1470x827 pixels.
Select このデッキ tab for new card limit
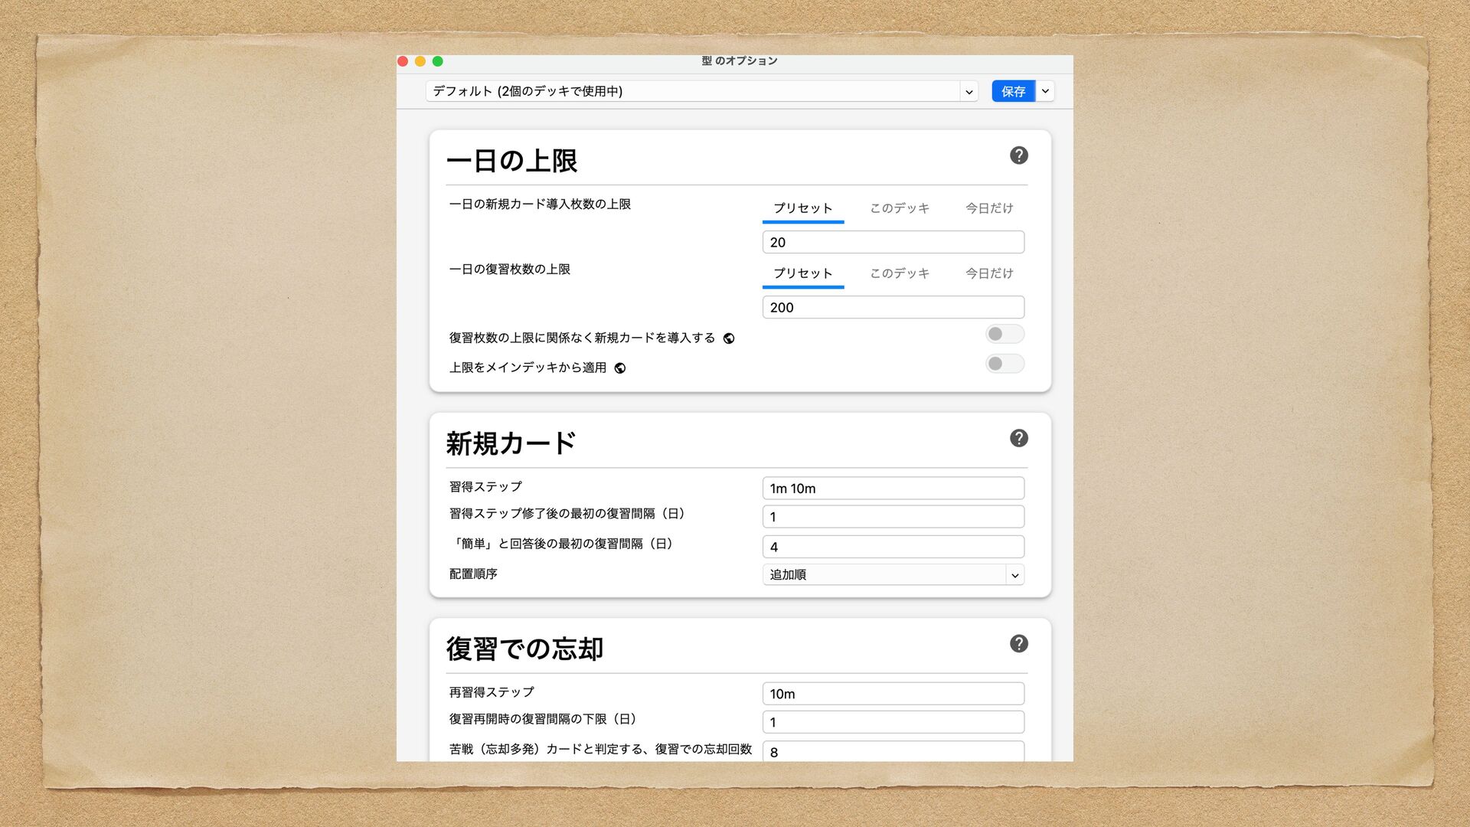click(x=899, y=208)
